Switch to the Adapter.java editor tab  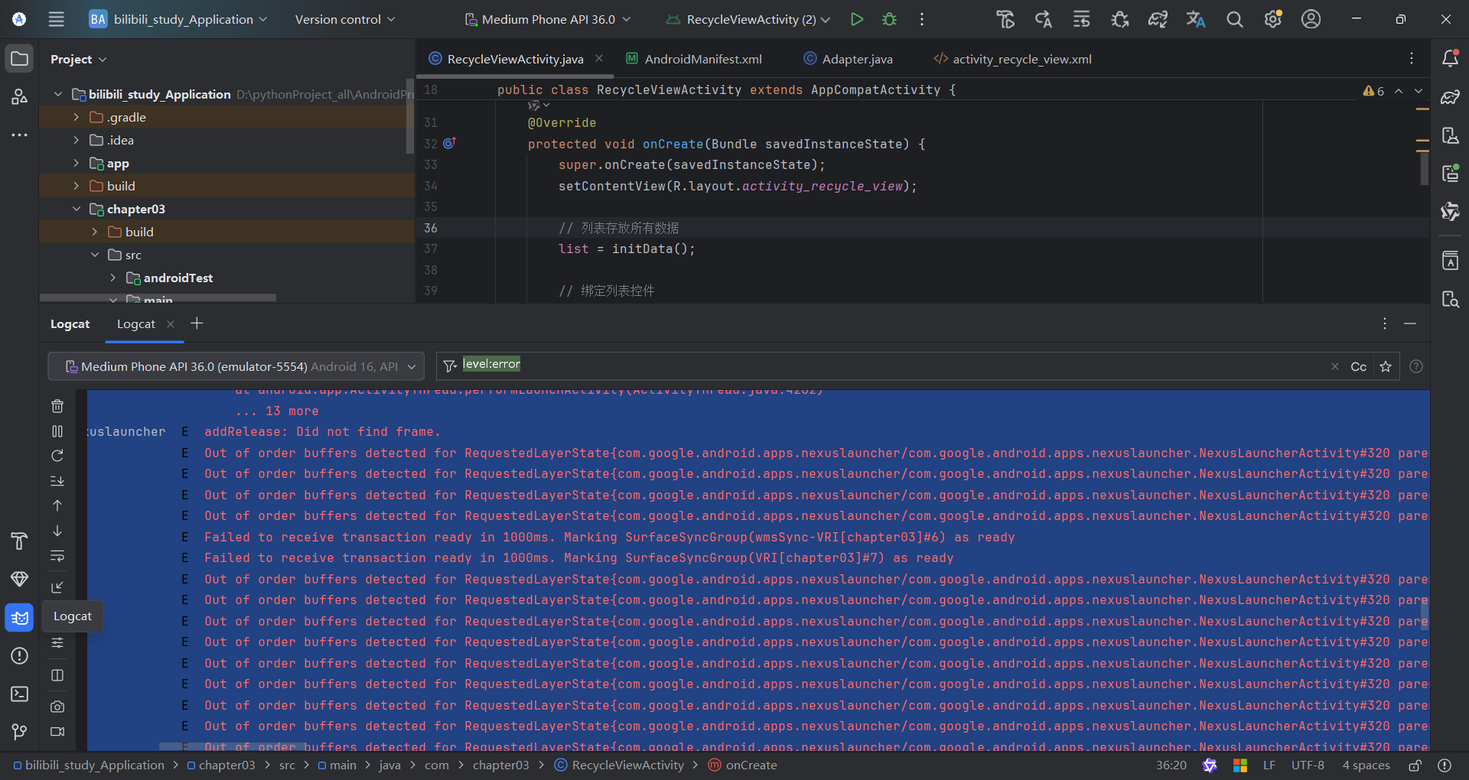tap(856, 59)
